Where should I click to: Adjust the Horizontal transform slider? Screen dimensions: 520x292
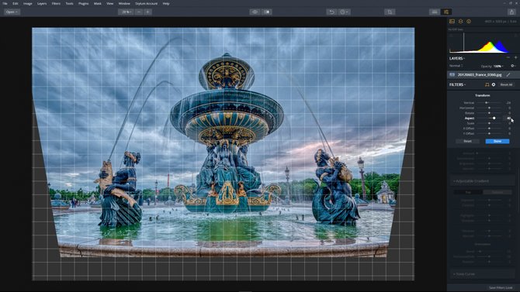(489, 108)
